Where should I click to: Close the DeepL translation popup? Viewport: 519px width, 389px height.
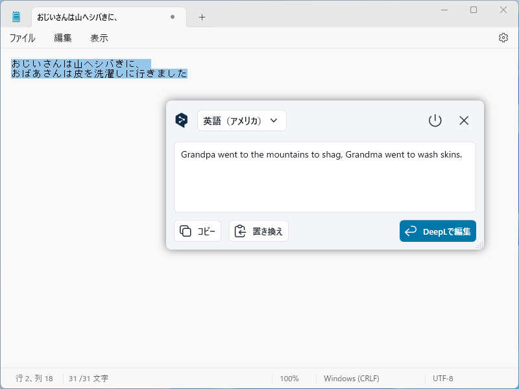[464, 120]
